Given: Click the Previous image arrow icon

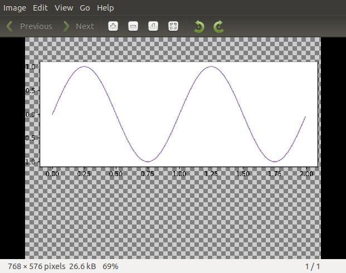Looking at the screenshot, I should tap(9, 26).
